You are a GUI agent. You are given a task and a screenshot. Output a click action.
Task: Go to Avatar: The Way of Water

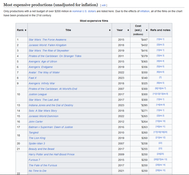pos(44,73)
